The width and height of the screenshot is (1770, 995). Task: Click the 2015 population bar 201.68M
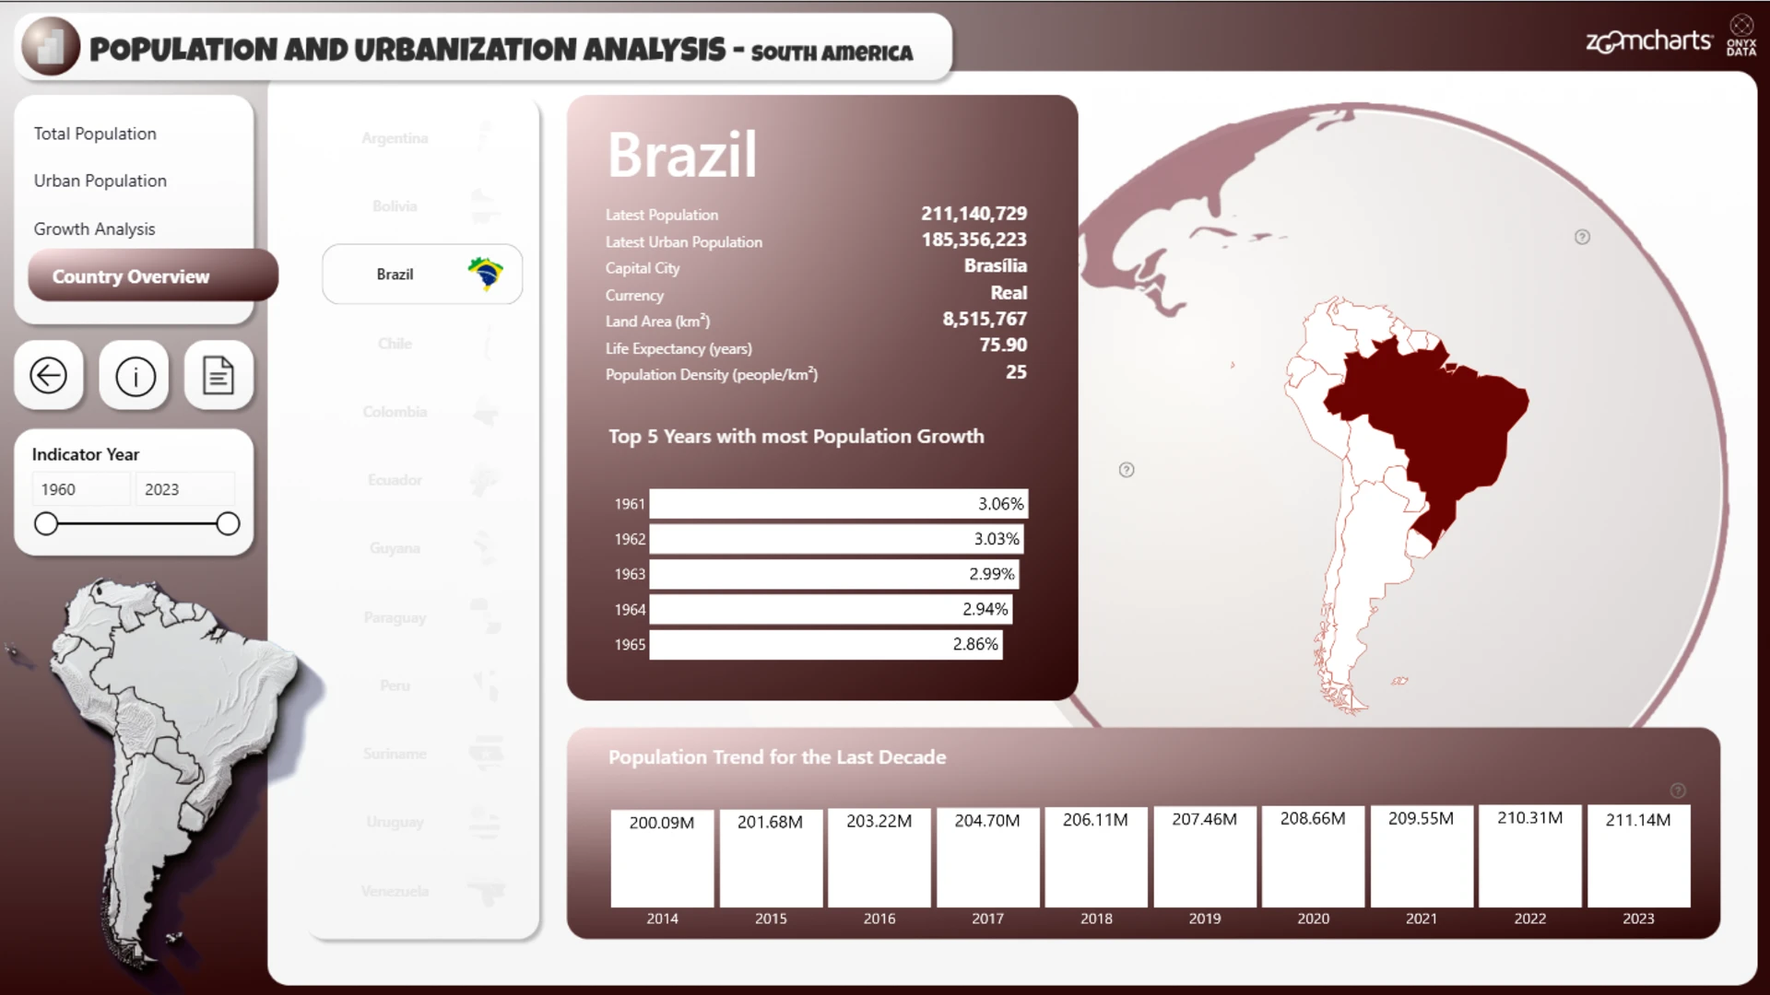click(x=771, y=859)
